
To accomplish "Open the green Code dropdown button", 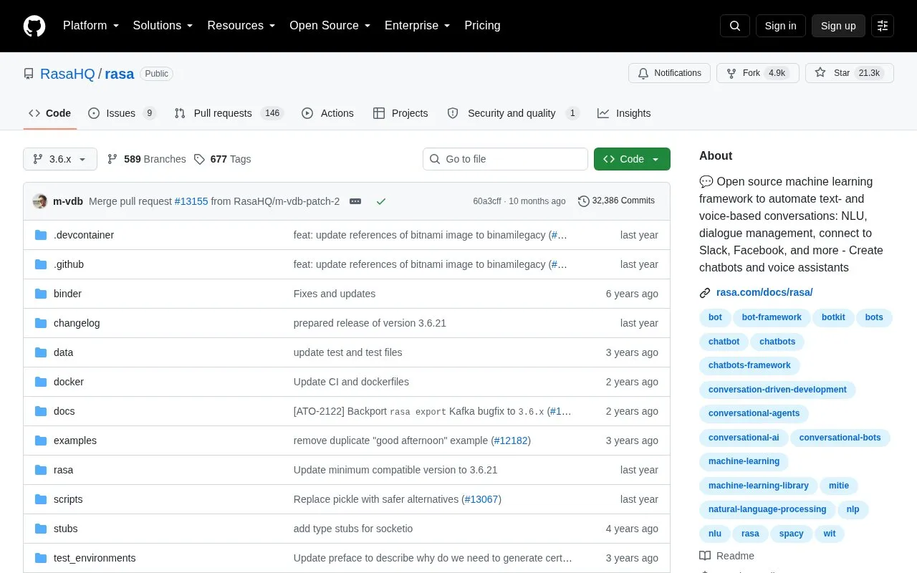I will click(x=632, y=159).
